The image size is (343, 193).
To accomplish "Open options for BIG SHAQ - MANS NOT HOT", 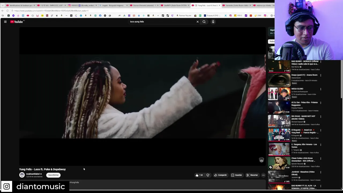I will point(320,117).
